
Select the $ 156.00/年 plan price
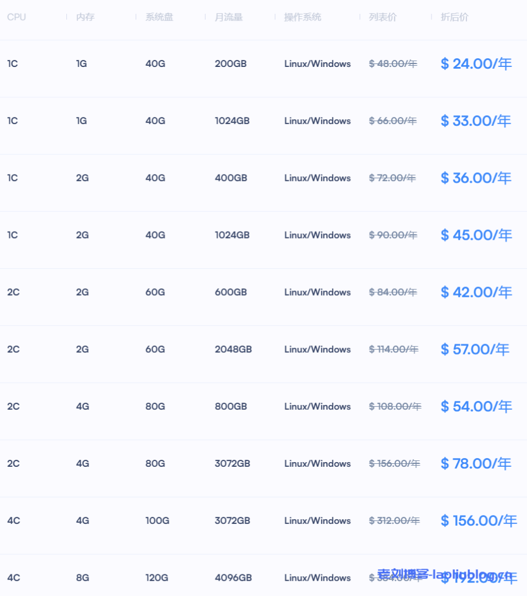pyautogui.click(x=479, y=520)
